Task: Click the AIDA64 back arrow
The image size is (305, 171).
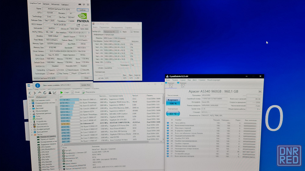Action: pos(30,93)
